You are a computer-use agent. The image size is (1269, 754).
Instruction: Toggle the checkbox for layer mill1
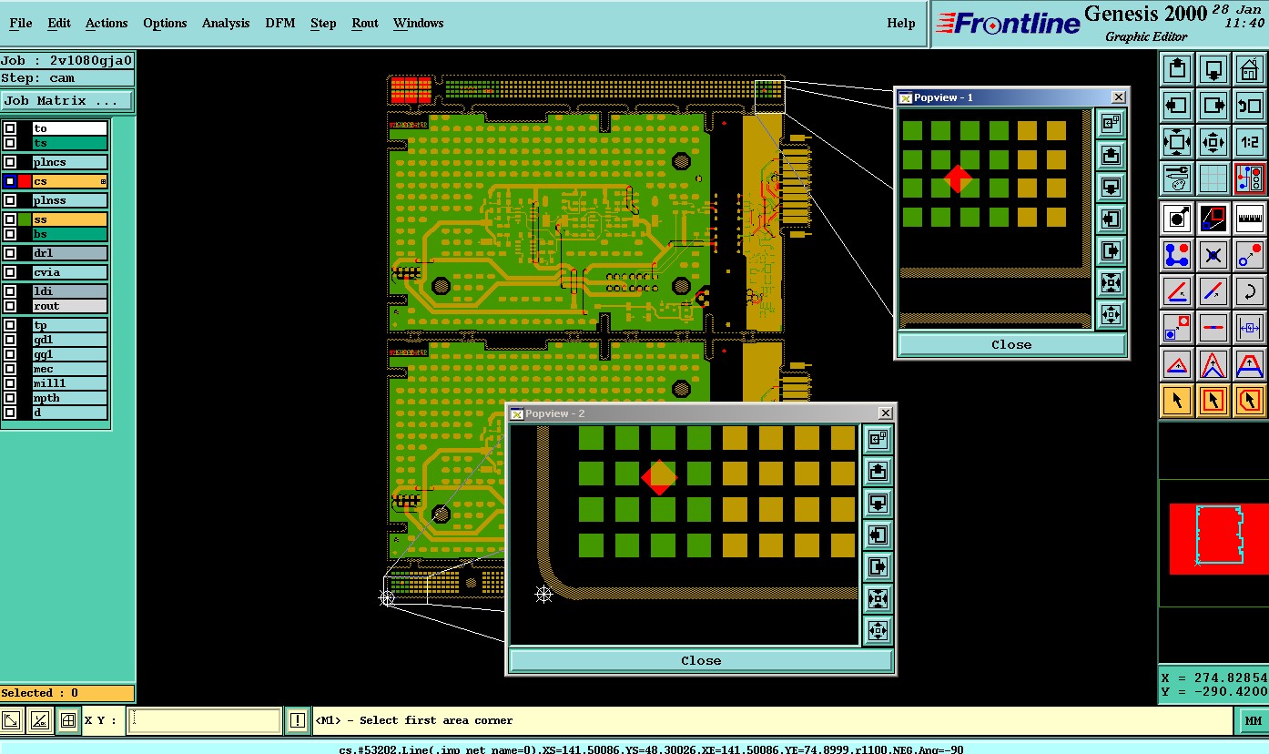[10, 383]
